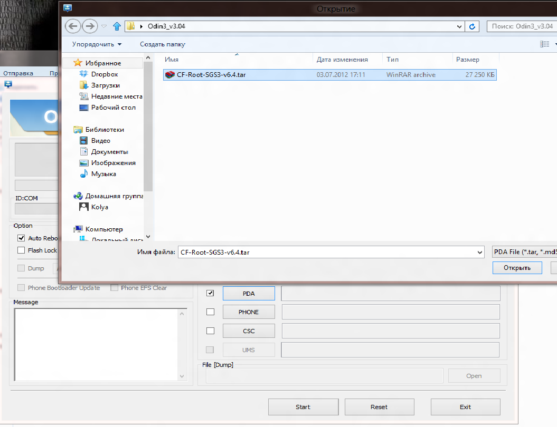Toggle Auto Reboot checkbox in Odin
This screenshot has width=557, height=427.
(x=21, y=238)
